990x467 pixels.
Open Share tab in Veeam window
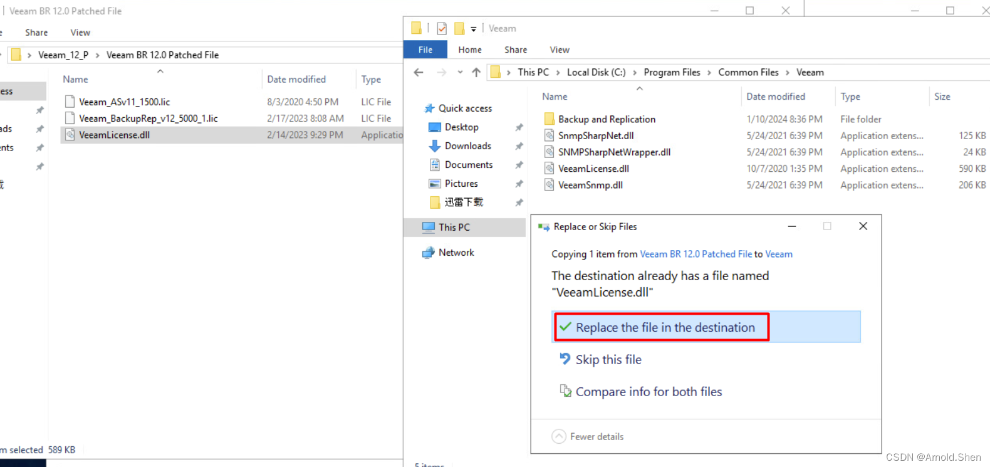516,50
